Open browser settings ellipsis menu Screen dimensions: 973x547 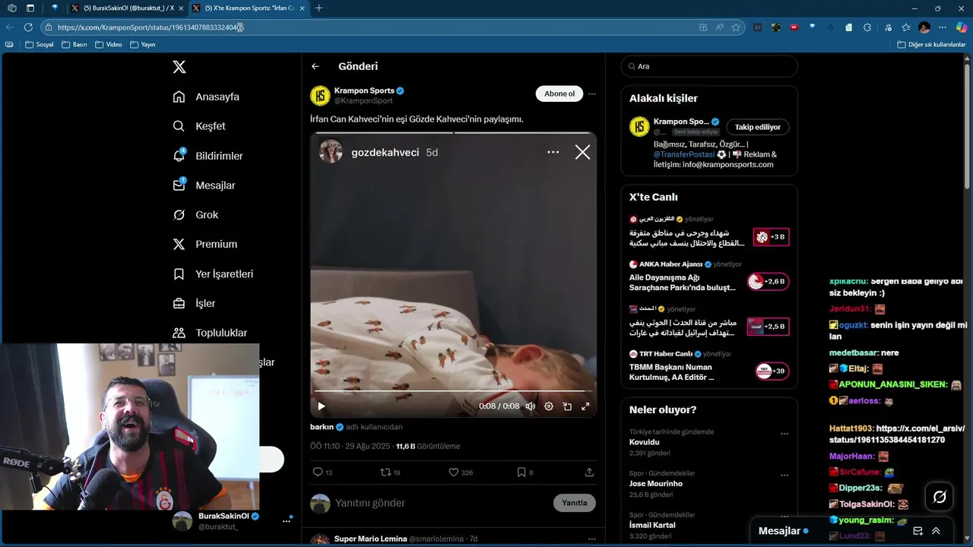coord(942,27)
